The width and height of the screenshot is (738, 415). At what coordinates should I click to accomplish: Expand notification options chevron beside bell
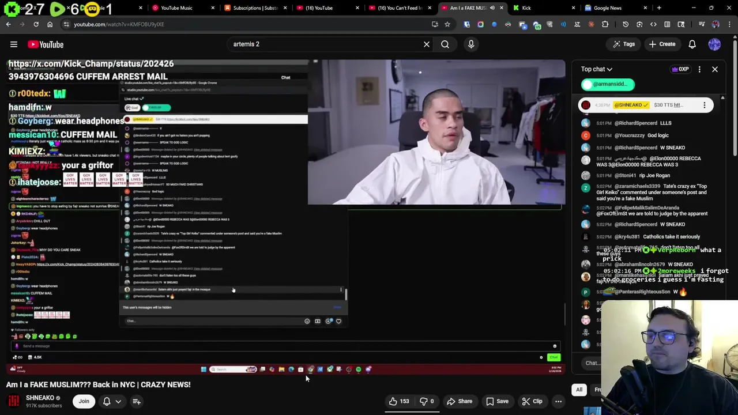click(x=118, y=401)
